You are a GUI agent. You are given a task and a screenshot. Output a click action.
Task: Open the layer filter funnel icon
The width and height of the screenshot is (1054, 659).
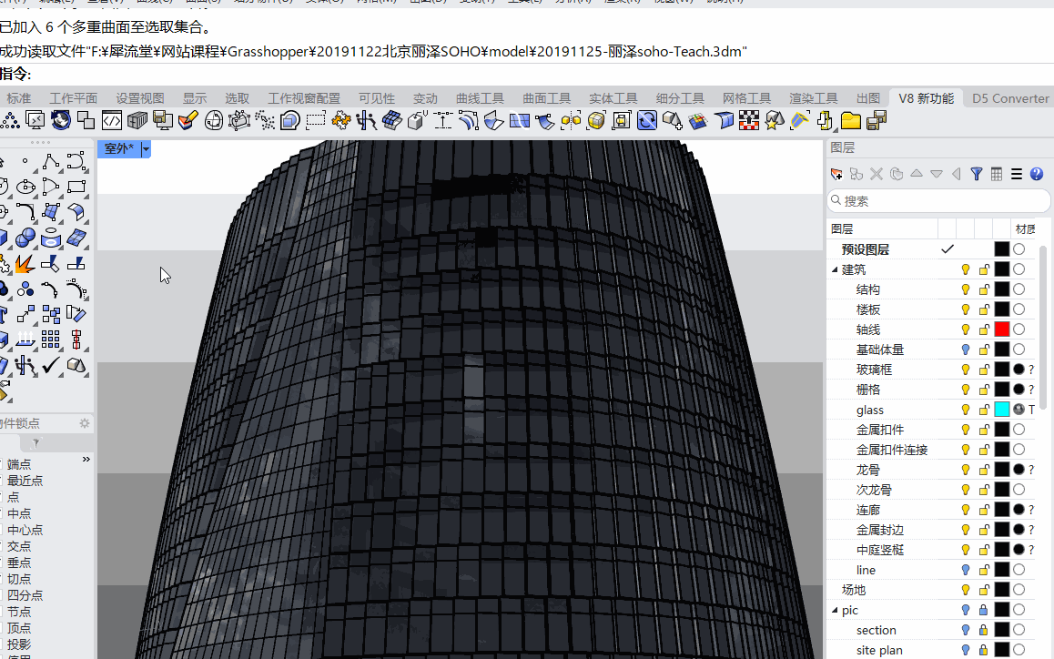point(977,174)
